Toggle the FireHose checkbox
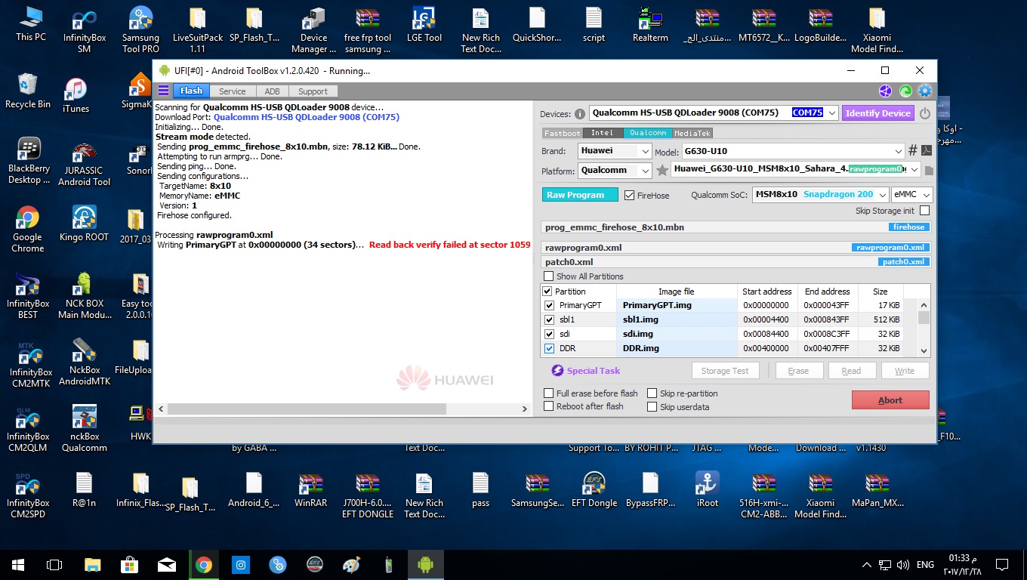Image resolution: width=1027 pixels, height=580 pixels. (x=629, y=195)
